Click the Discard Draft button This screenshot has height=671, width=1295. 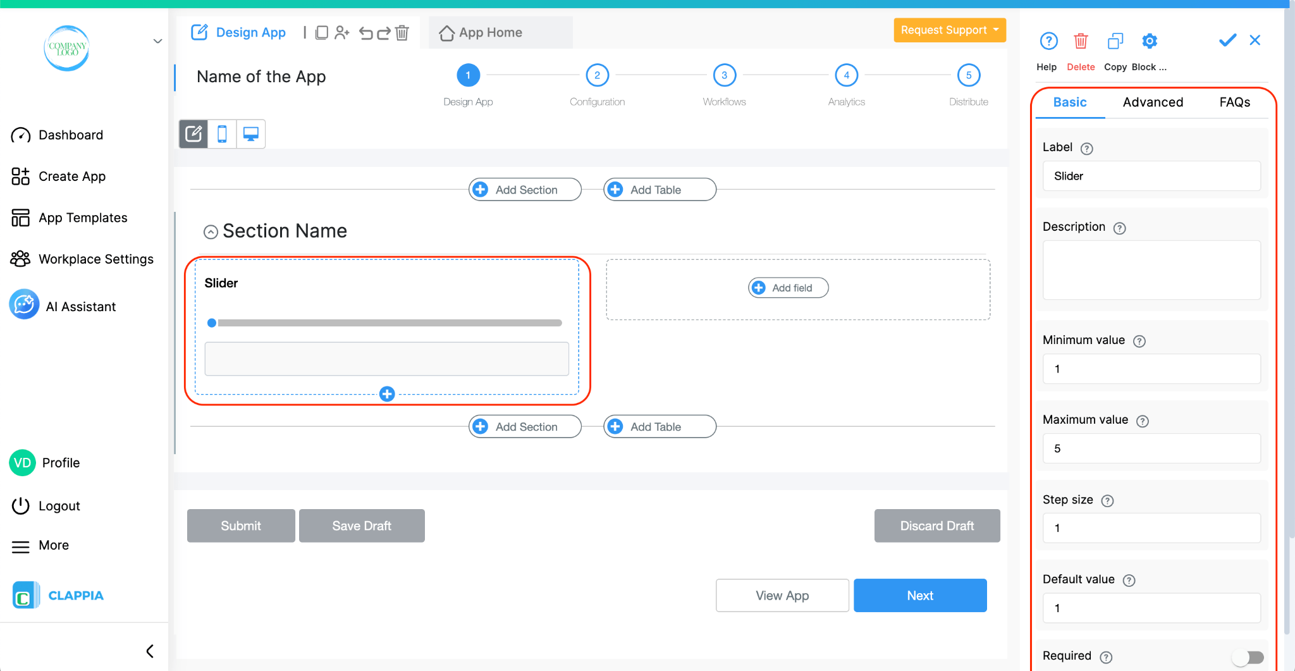[x=937, y=526]
